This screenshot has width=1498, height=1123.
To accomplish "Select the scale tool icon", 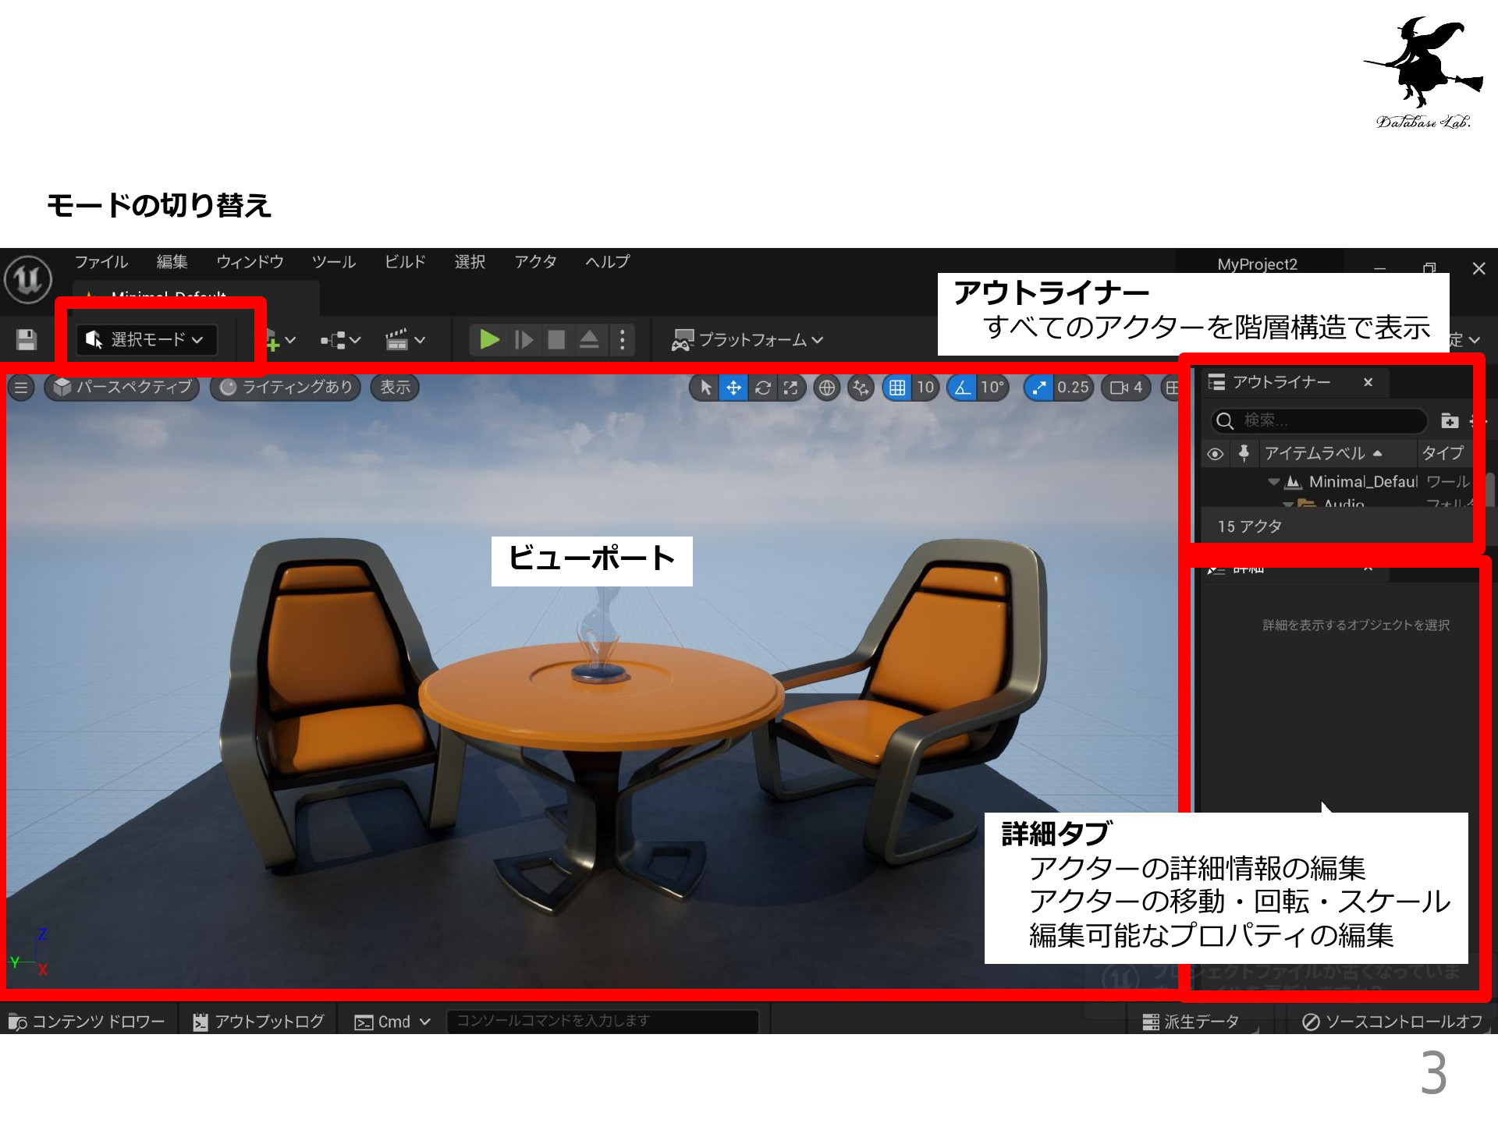I will [790, 388].
